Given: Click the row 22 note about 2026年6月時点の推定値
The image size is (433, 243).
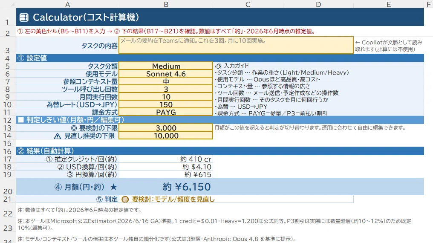Looking at the screenshot, I should [x=80, y=210].
